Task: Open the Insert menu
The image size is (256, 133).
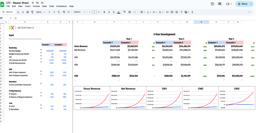Action: [x=28, y=6]
